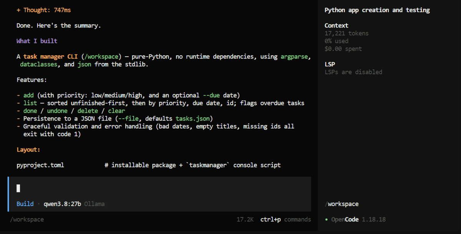Click the What I built heading
This screenshot has width=461, height=234.
pyautogui.click(x=37, y=41)
